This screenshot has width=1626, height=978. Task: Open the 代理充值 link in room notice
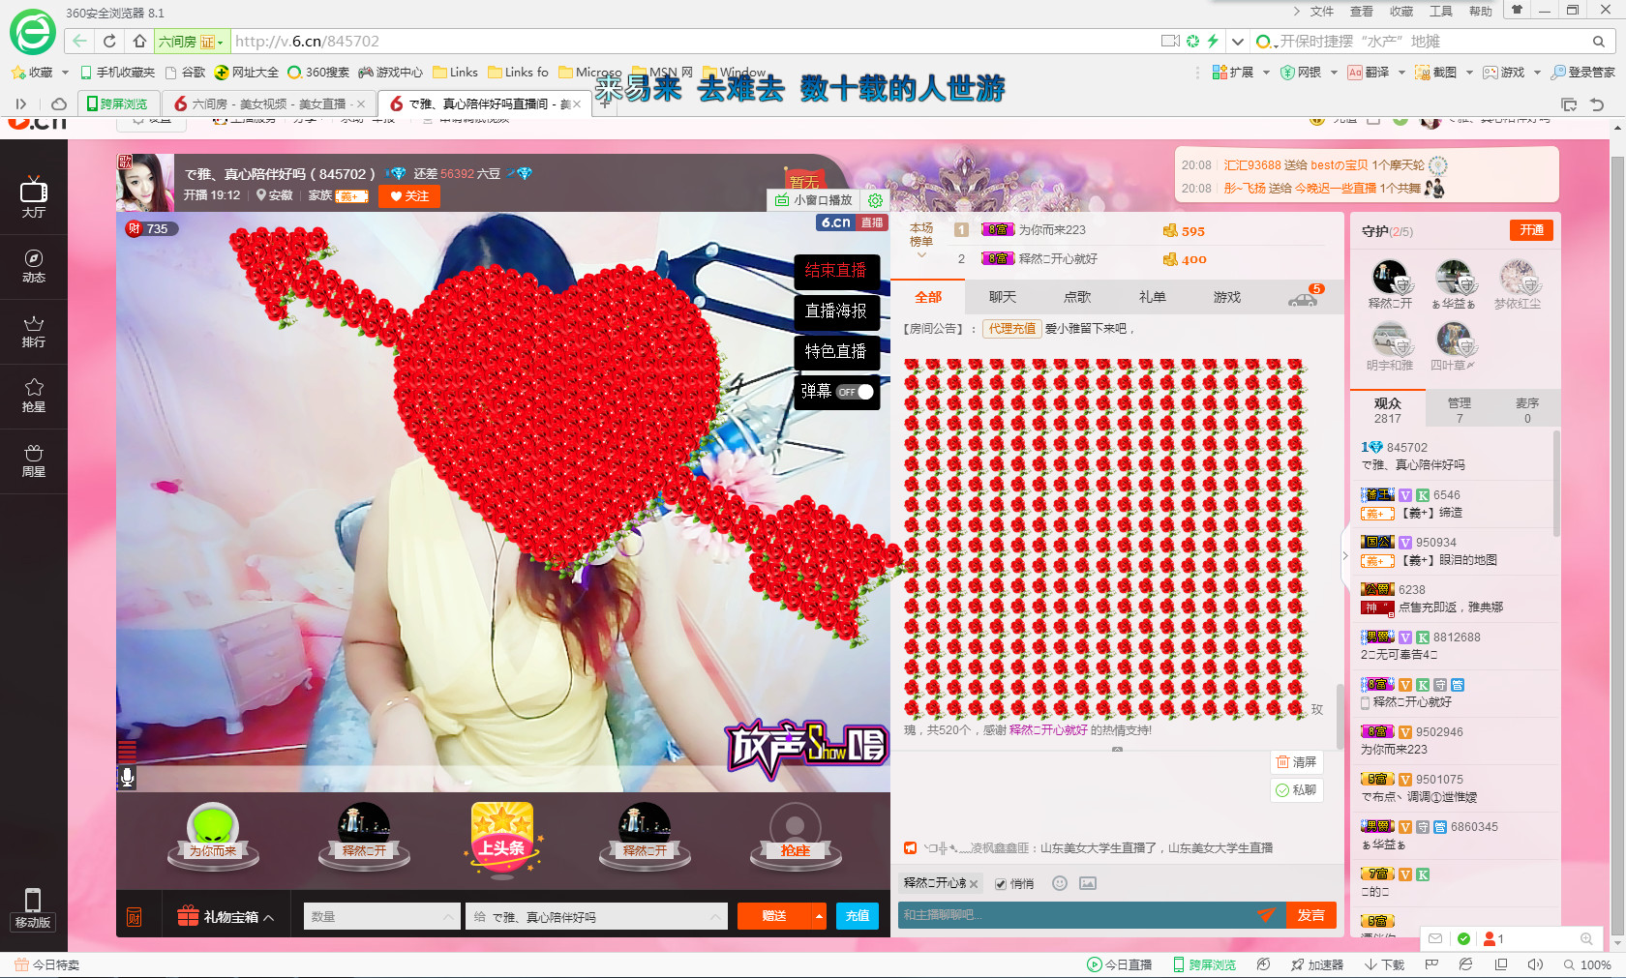[1011, 329]
